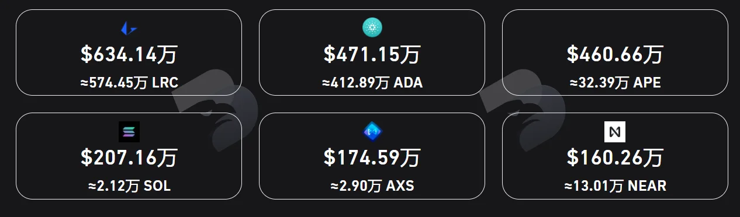740x217 pixels.
Task: Click the white NEAR protocol logo icon
Action: tap(615, 131)
